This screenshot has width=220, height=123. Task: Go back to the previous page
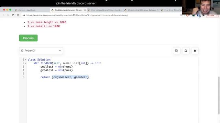(x=4, y=15)
